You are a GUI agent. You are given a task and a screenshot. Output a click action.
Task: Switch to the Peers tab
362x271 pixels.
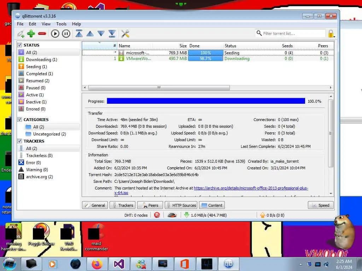coord(150,205)
